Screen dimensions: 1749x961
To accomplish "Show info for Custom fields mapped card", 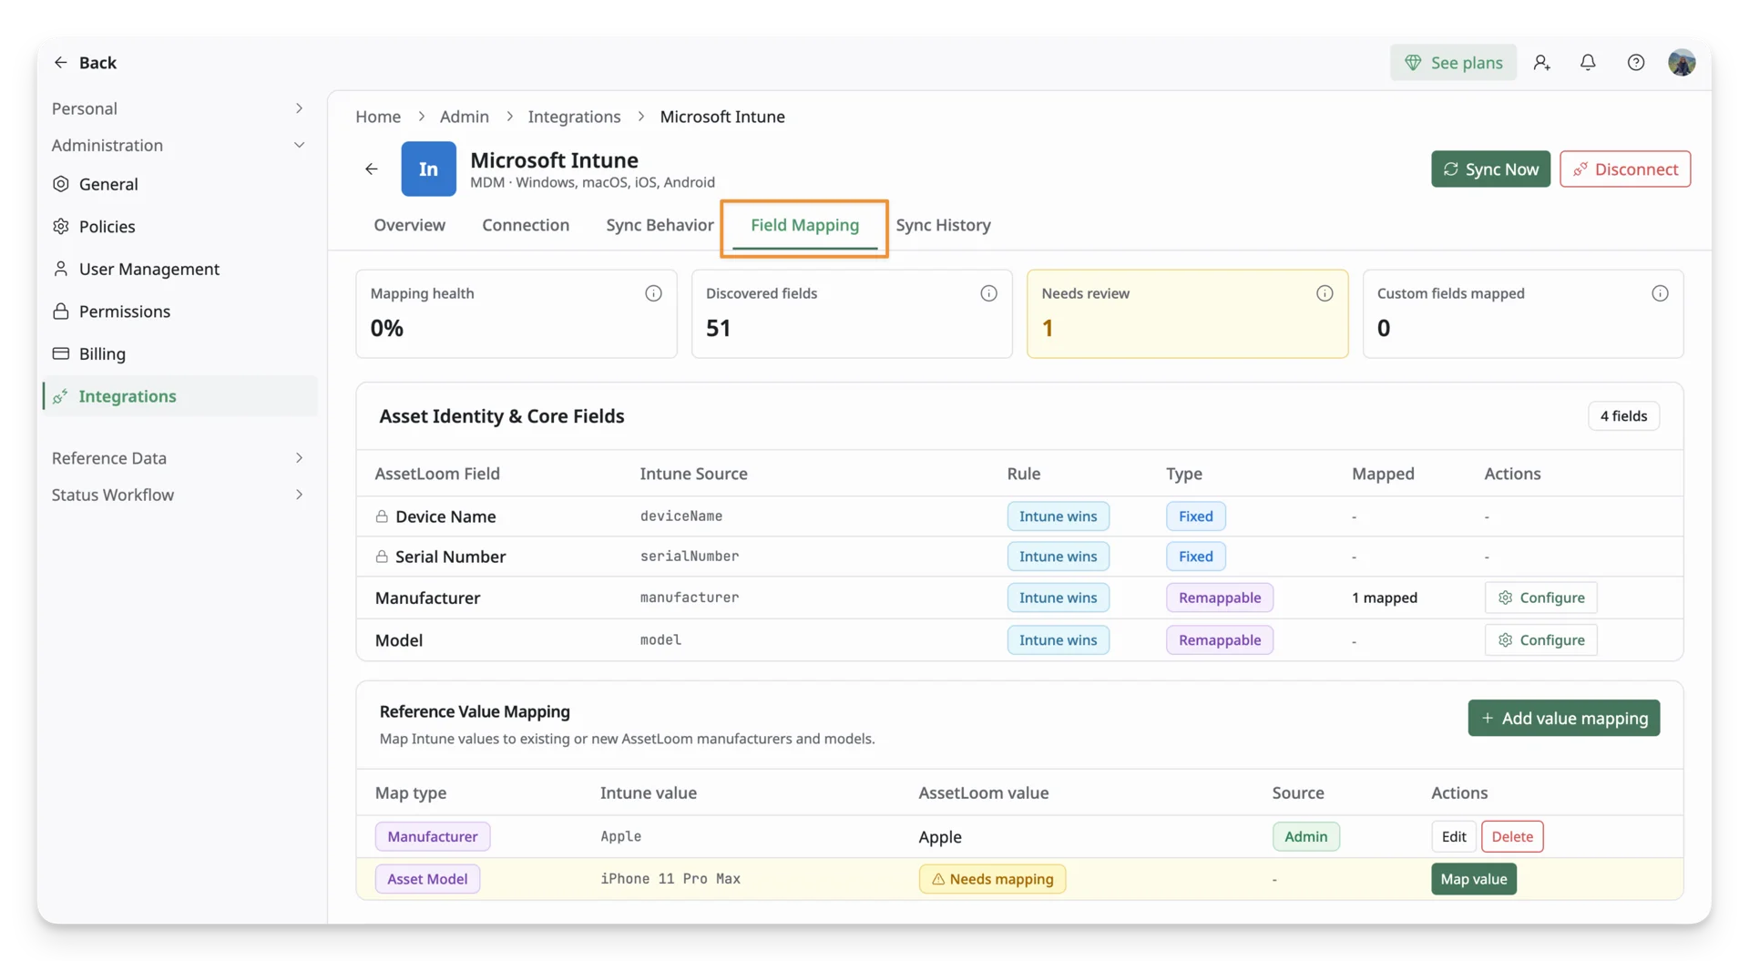I will [1660, 293].
